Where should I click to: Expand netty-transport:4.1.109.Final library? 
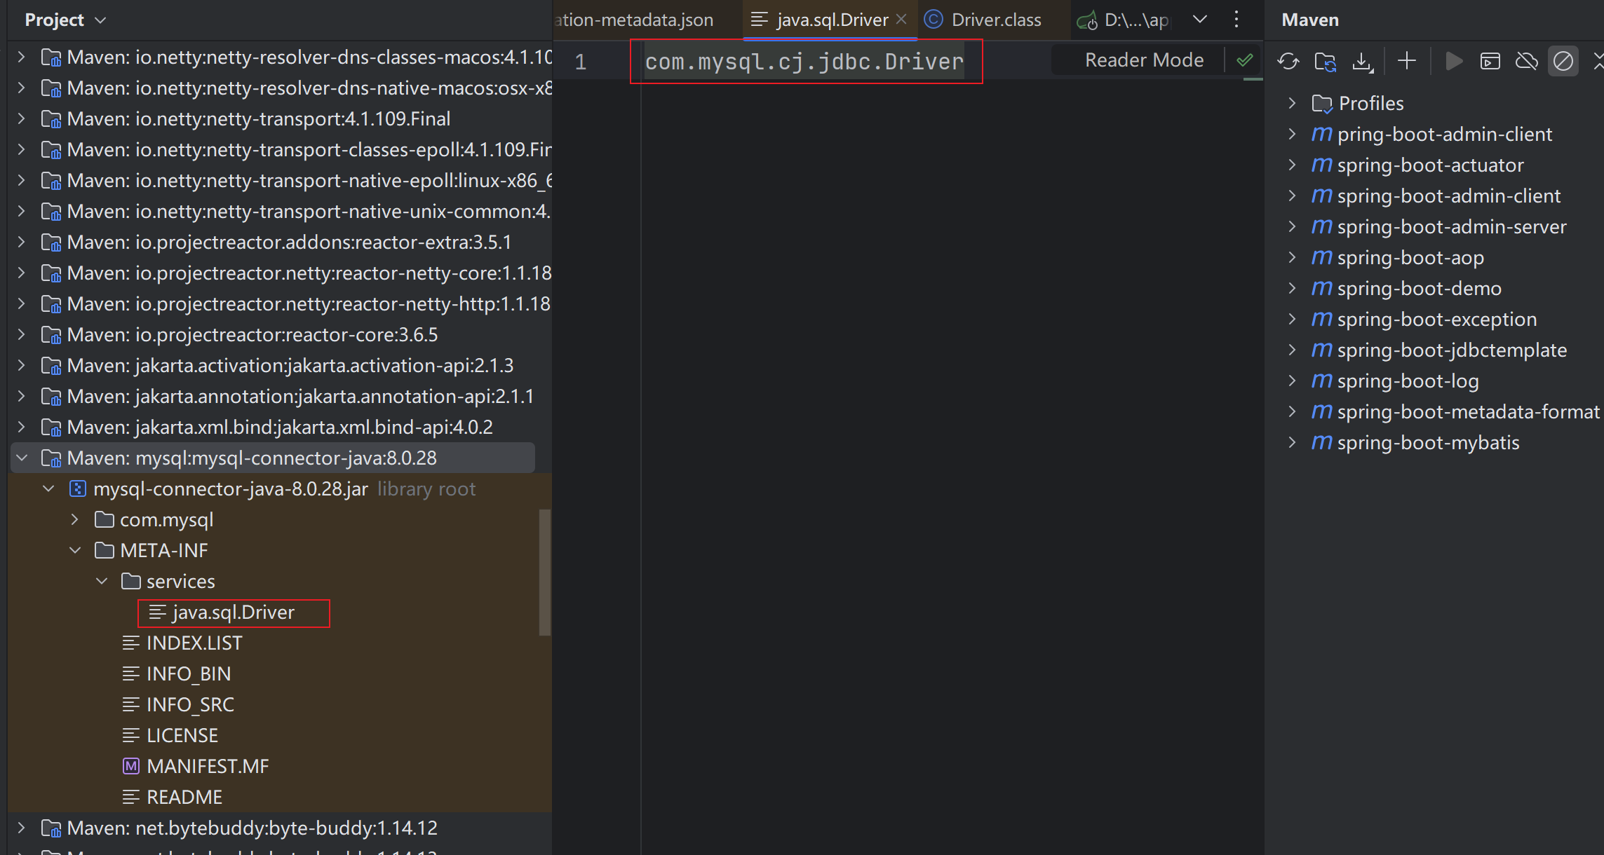tap(22, 119)
